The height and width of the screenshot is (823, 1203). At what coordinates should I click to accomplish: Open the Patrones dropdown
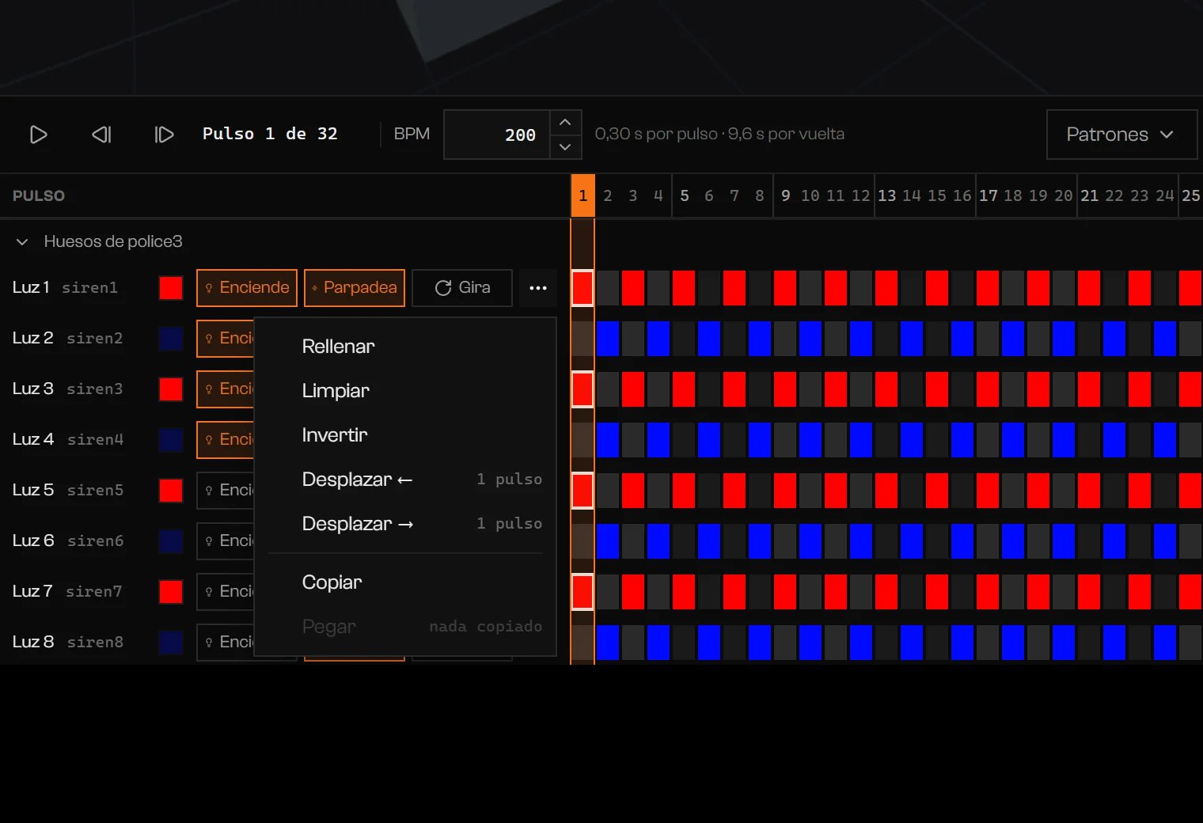click(1121, 135)
